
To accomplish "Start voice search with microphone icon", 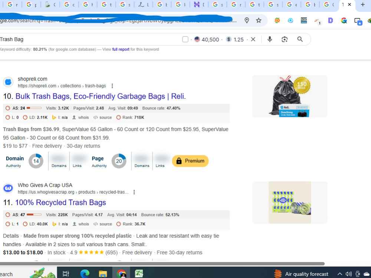I will 269,39.
